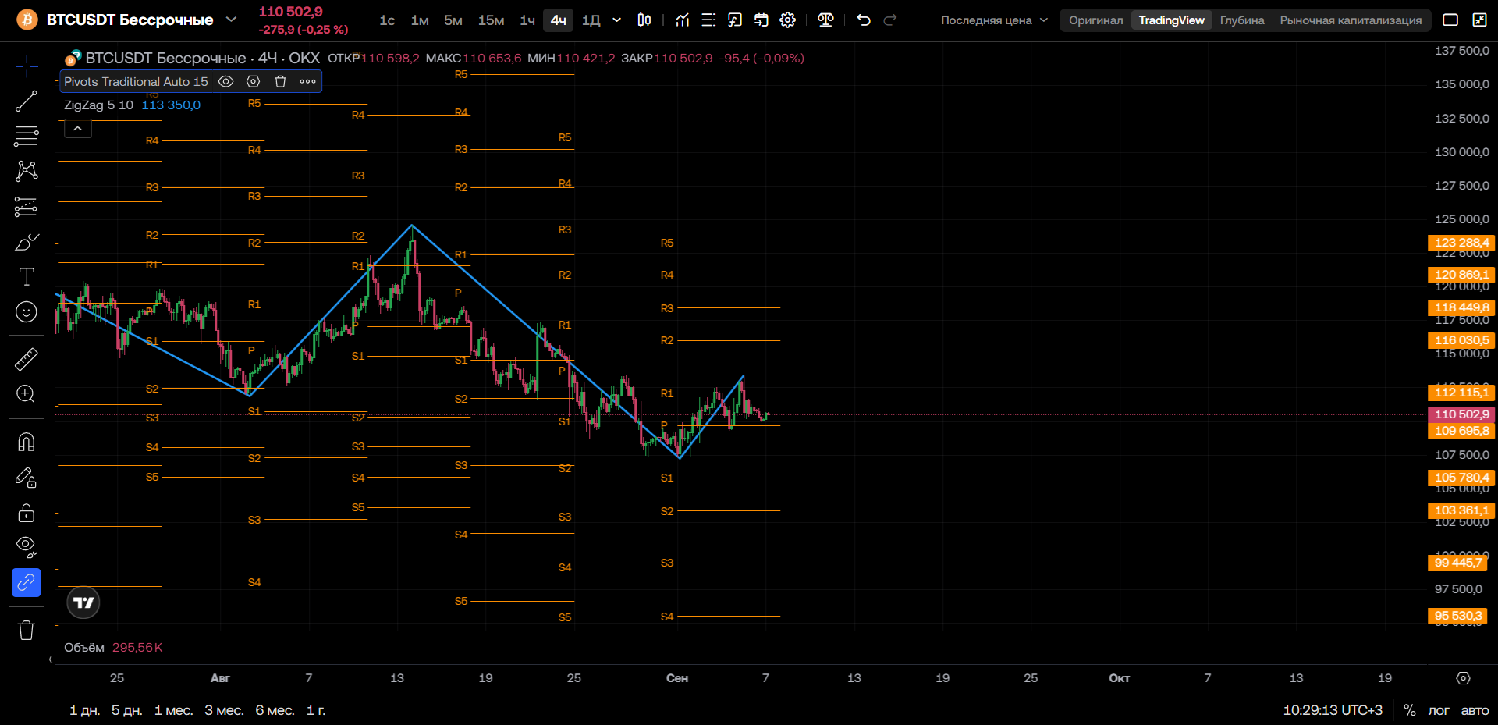Switch to the TradingView chart view
Viewport: 1498px width, 725px height.
(1171, 20)
